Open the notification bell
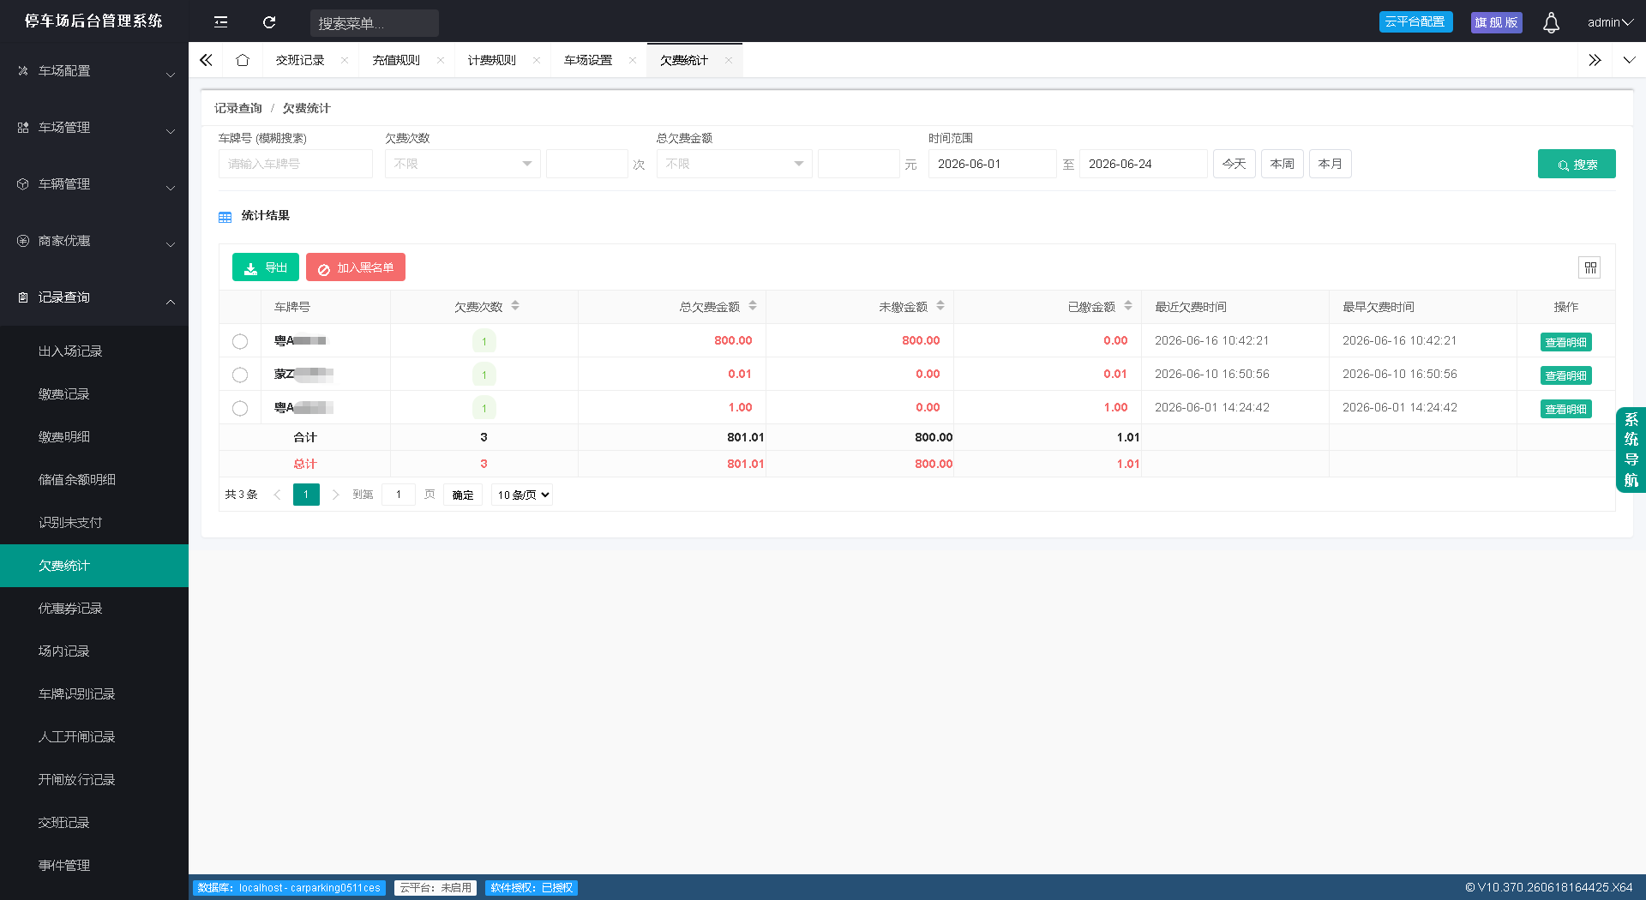This screenshot has height=900, width=1646. 1551,22
